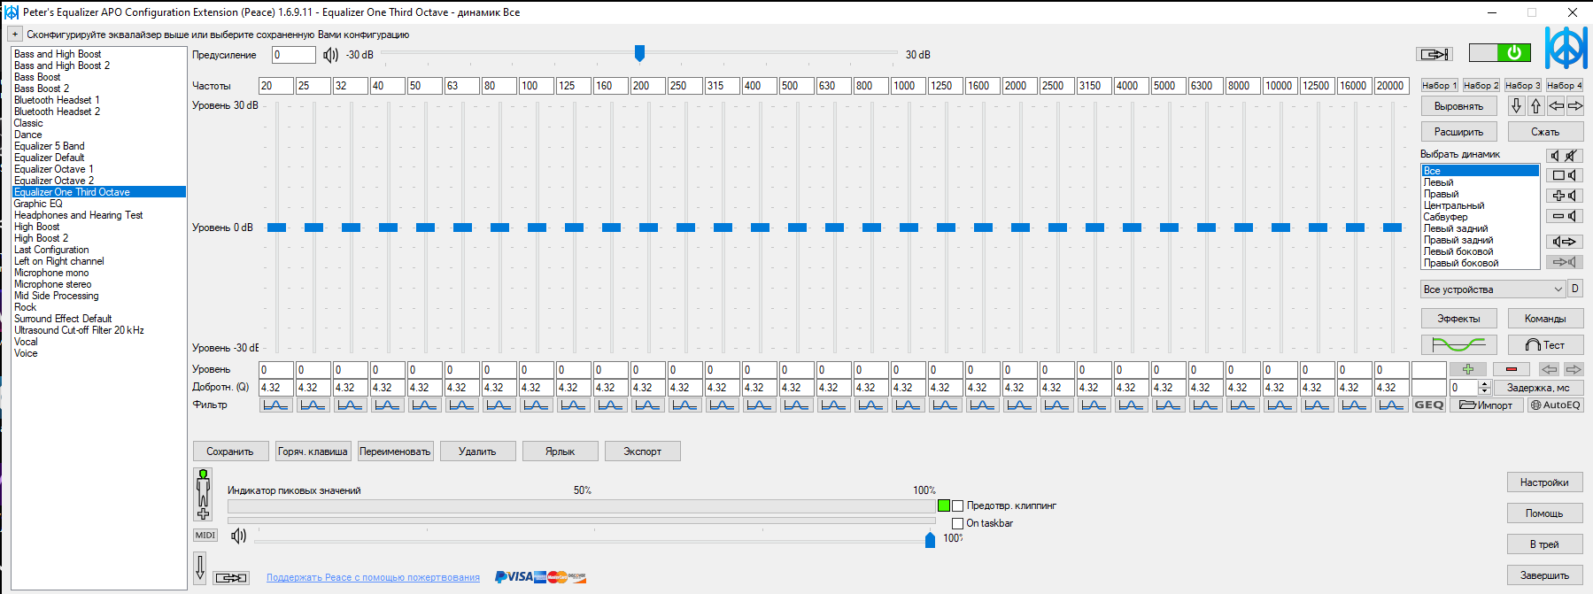Click the delay value stepper arrows
1593x594 pixels.
click(1485, 388)
